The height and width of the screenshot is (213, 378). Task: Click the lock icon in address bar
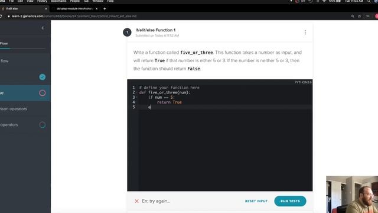click(x=9, y=16)
